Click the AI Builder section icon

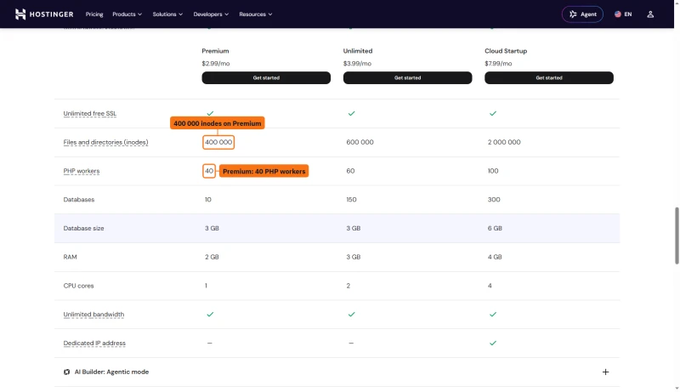[x=67, y=372]
